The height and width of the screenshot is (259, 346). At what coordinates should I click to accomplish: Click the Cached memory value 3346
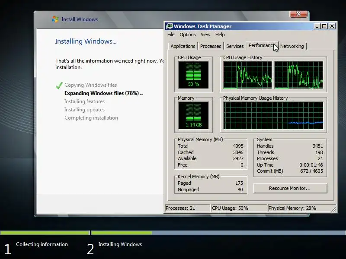238,152
